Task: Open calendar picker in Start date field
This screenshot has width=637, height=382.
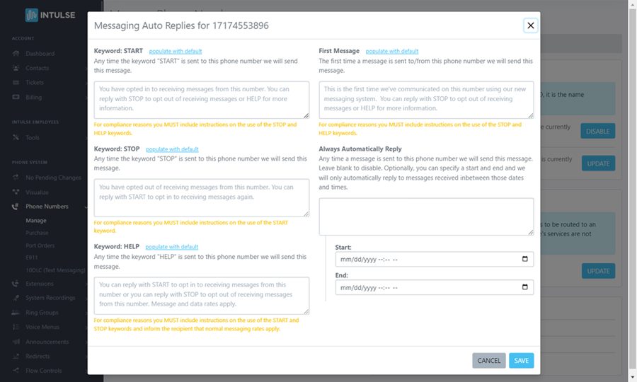Action: click(x=524, y=260)
